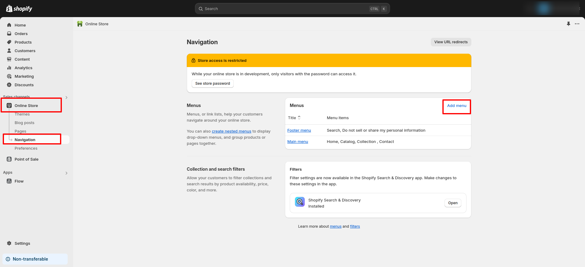Click the Shopify logo
The image size is (585, 267).
coord(19,9)
